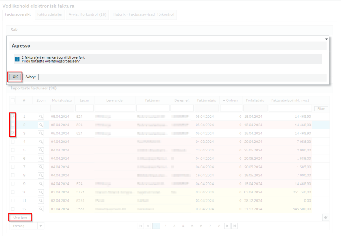Go to next page arrow
Screen dimensions: 341x236
pyautogui.click(x=227, y=226)
